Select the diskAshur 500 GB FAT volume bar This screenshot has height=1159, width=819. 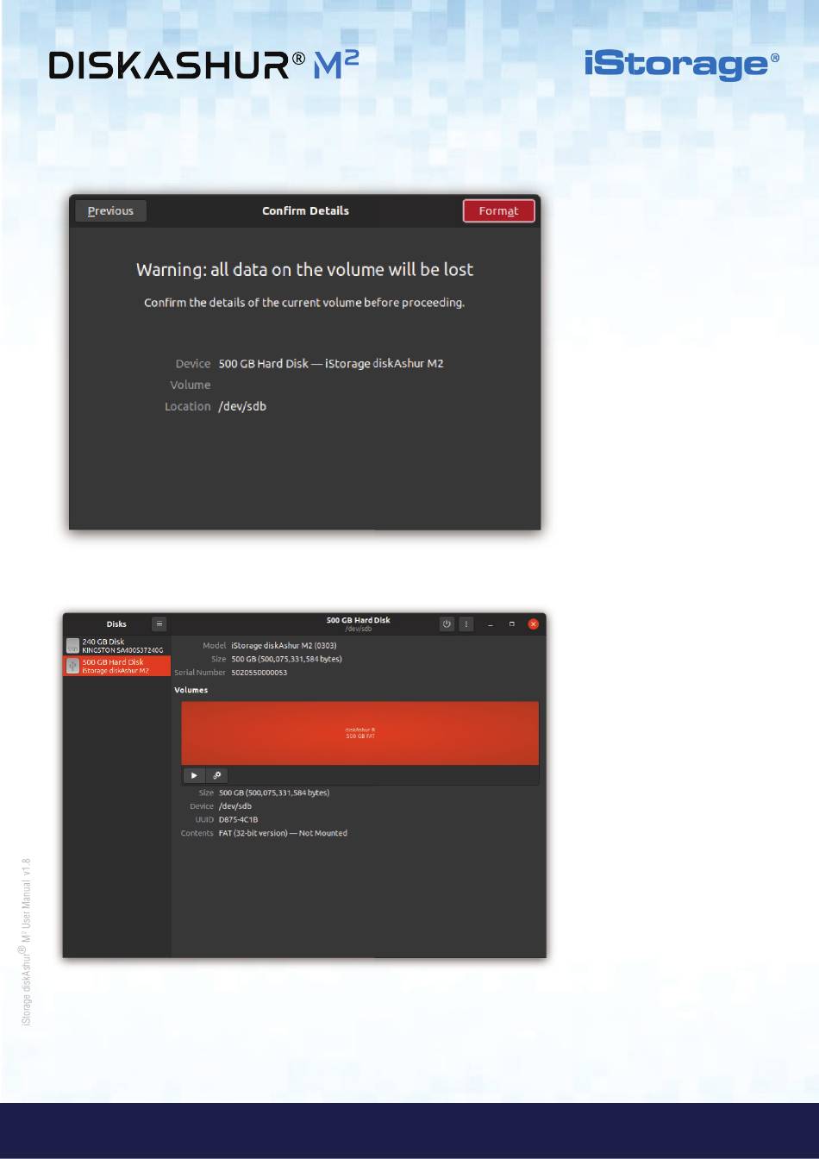click(360, 733)
